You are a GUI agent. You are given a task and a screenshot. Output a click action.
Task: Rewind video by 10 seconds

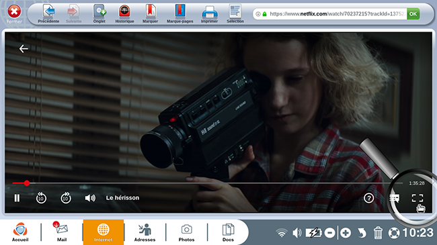pyautogui.click(x=41, y=198)
